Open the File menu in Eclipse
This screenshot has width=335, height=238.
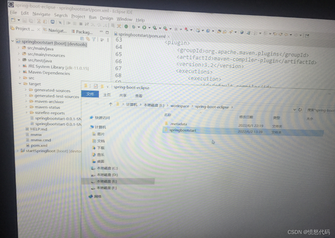click(x=14, y=12)
